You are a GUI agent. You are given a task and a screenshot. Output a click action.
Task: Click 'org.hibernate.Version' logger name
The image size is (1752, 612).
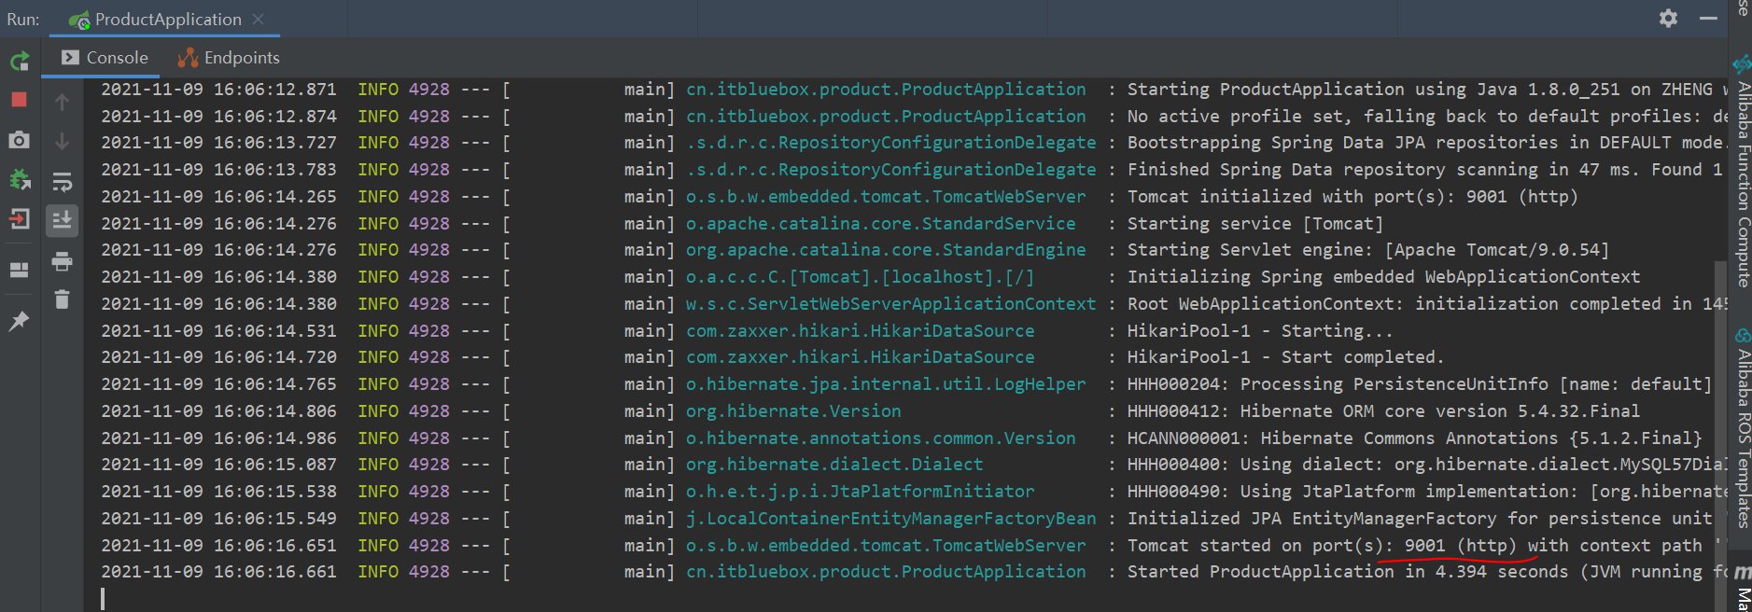coord(793,411)
